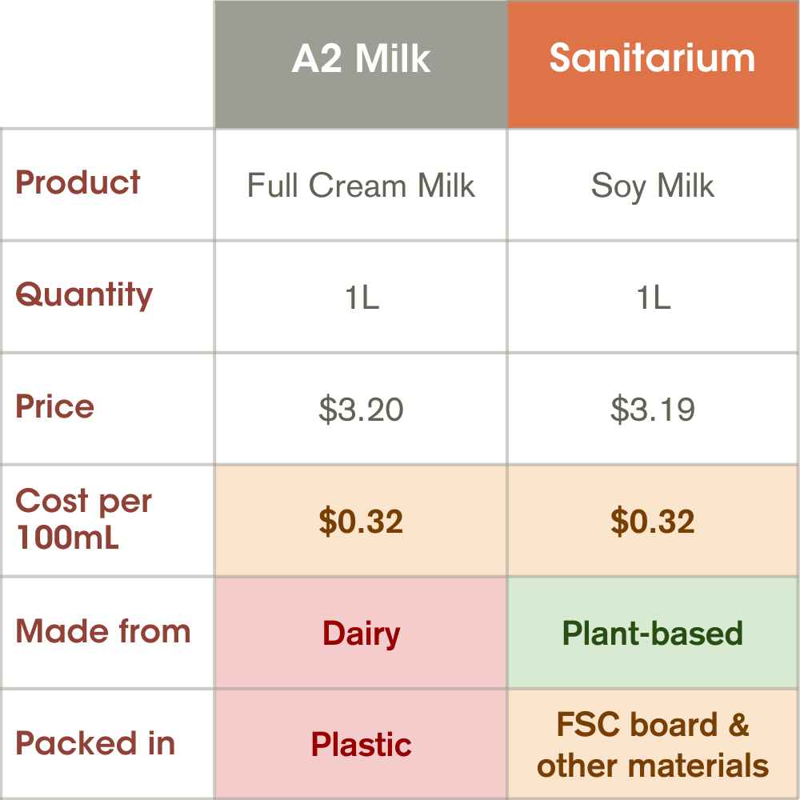
Task: Select the Full Cream Milk cell
Action: pos(361,186)
